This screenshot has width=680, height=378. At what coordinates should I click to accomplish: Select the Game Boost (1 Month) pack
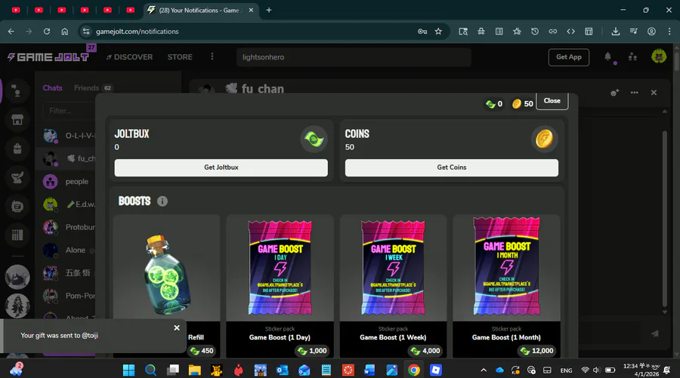(506, 286)
